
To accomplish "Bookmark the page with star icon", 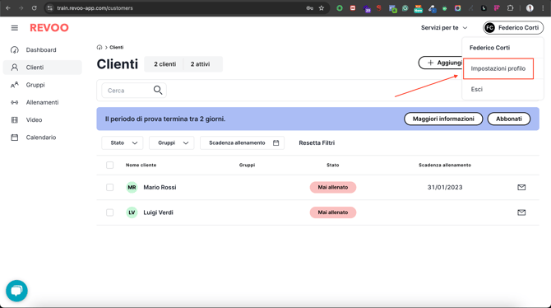I will coord(322,8).
